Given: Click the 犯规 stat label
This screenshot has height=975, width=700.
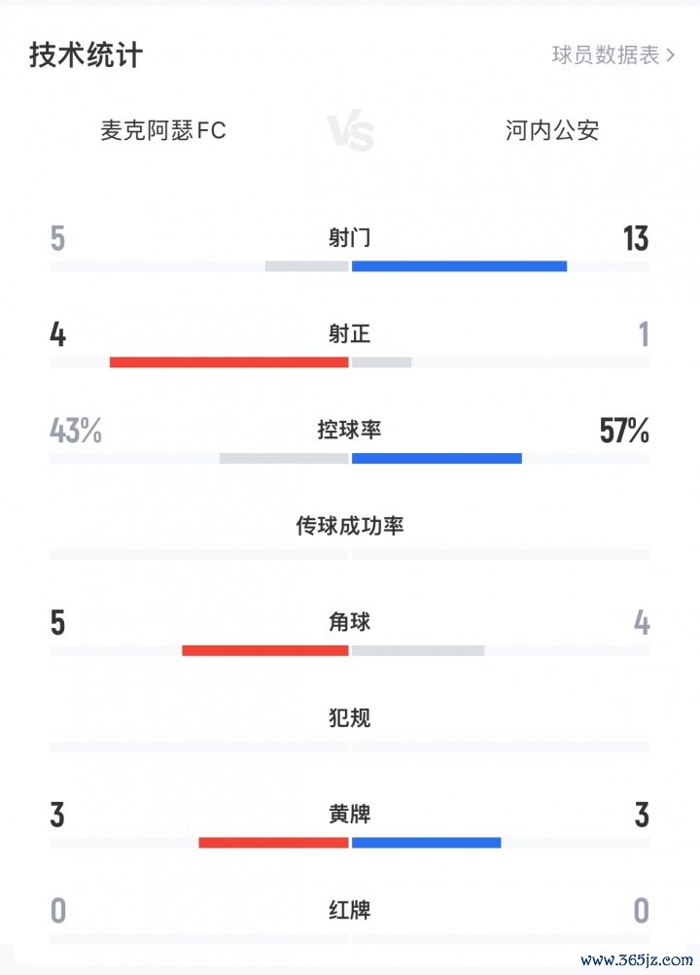Looking at the screenshot, I should tap(349, 718).
